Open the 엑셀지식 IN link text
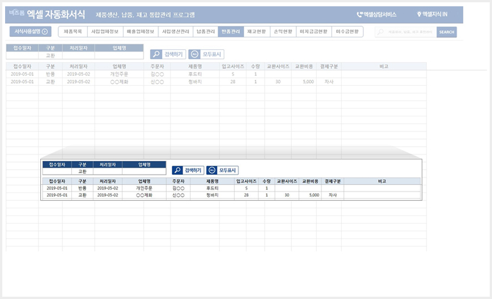492x299 pixels. pyautogui.click(x=435, y=14)
